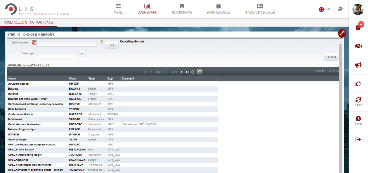
Task: Click the icon beside Quick access label
Action: [x=34, y=43]
